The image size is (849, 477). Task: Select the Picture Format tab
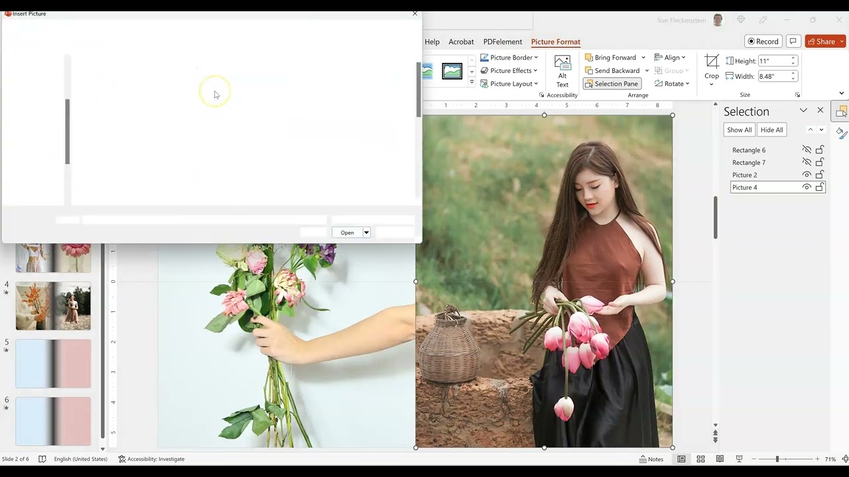click(x=556, y=42)
